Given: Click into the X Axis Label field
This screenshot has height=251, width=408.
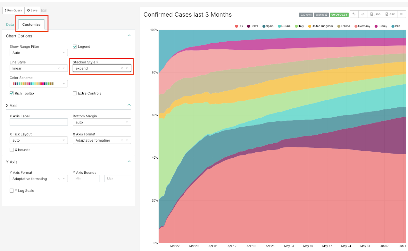Looking at the screenshot, I should pos(39,122).
